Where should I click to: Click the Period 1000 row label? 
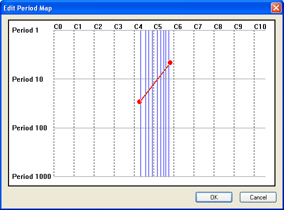tap(32, 176)
